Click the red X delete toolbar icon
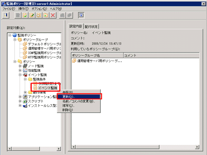Viewport: 207px width, 155px height. click(x=53, y=15)
